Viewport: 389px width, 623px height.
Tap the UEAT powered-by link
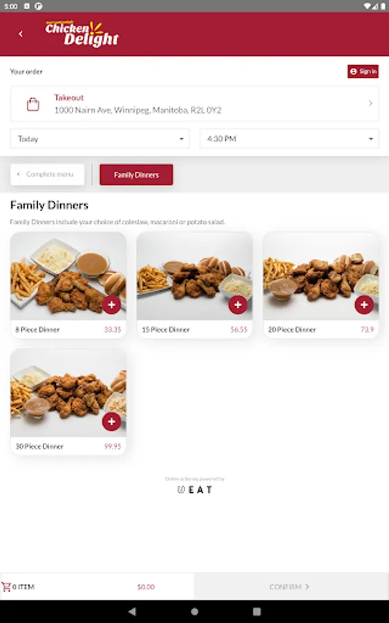[x=195, y=485]
